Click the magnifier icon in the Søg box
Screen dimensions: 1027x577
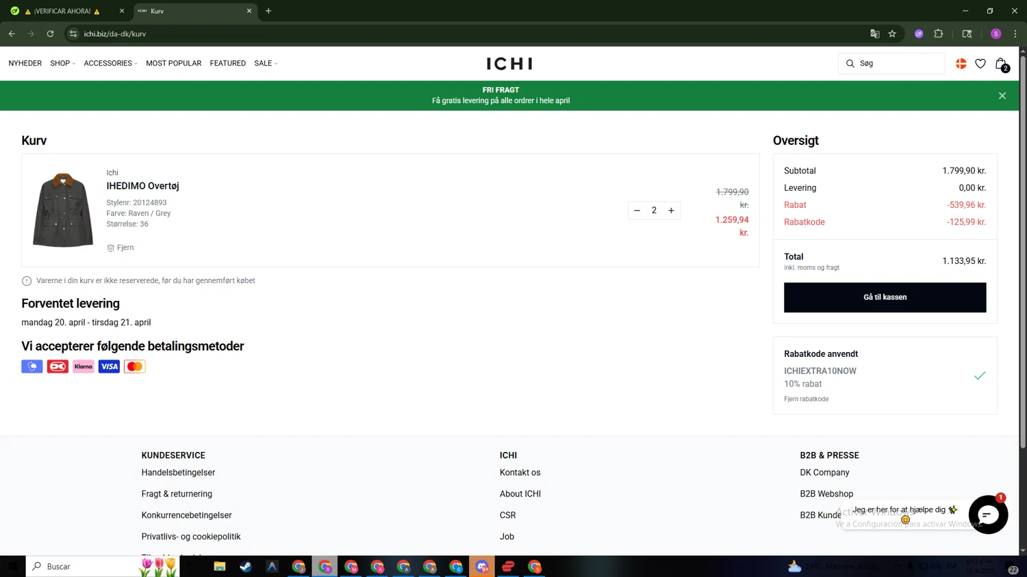850,64
